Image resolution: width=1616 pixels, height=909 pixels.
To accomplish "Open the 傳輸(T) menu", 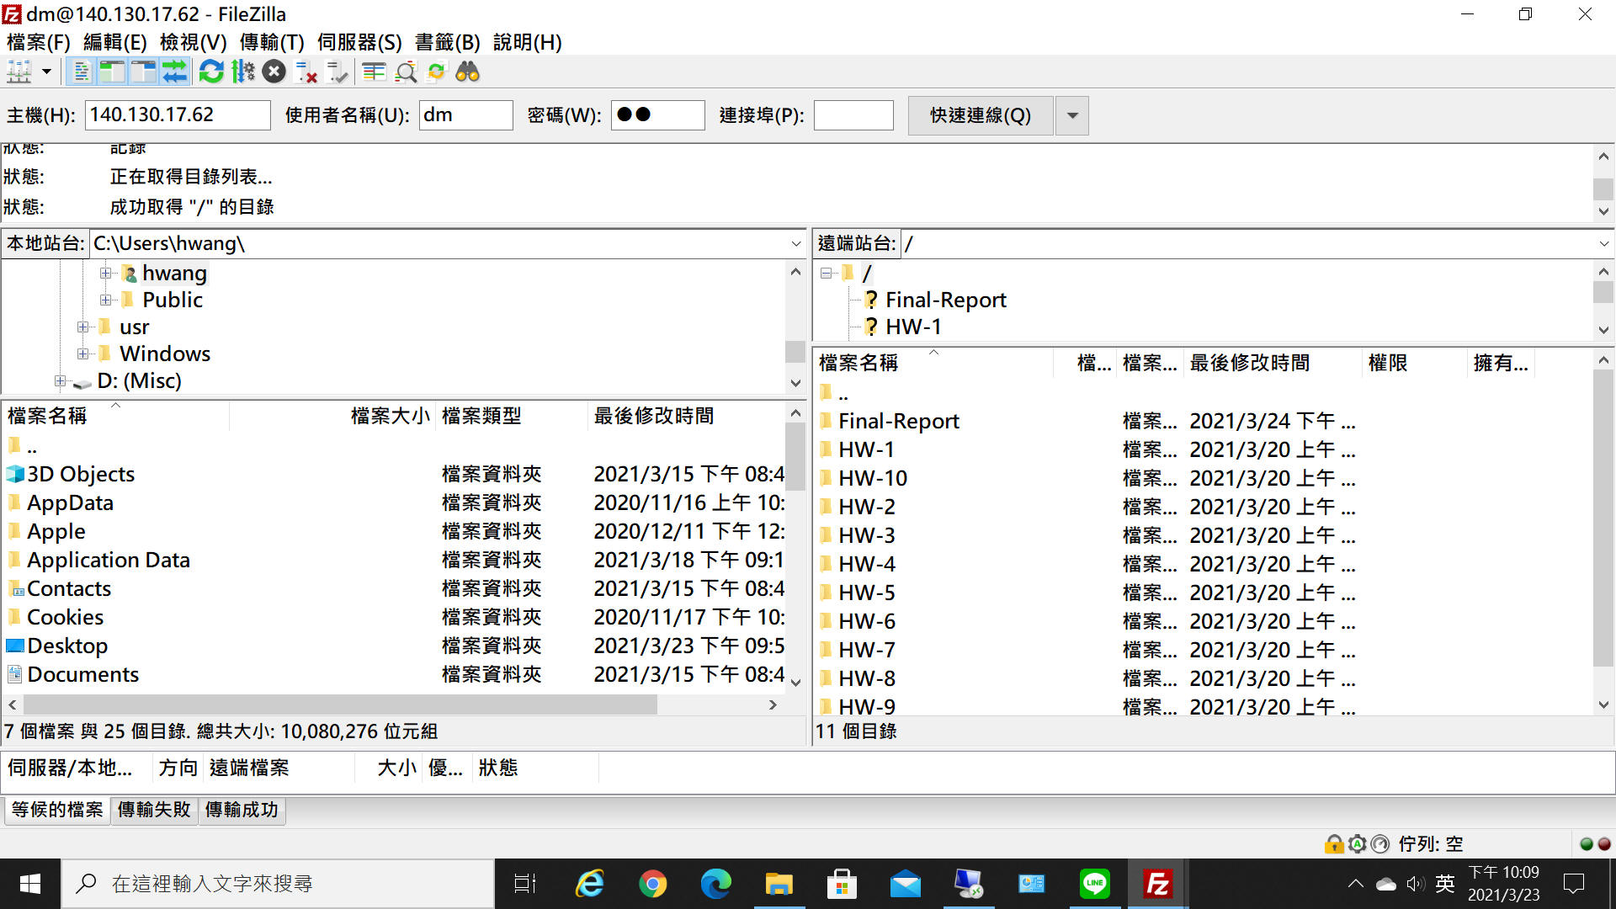I will coord(272,42).
